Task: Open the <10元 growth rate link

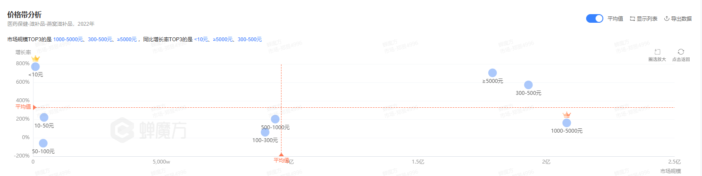Action: [201, 39]
